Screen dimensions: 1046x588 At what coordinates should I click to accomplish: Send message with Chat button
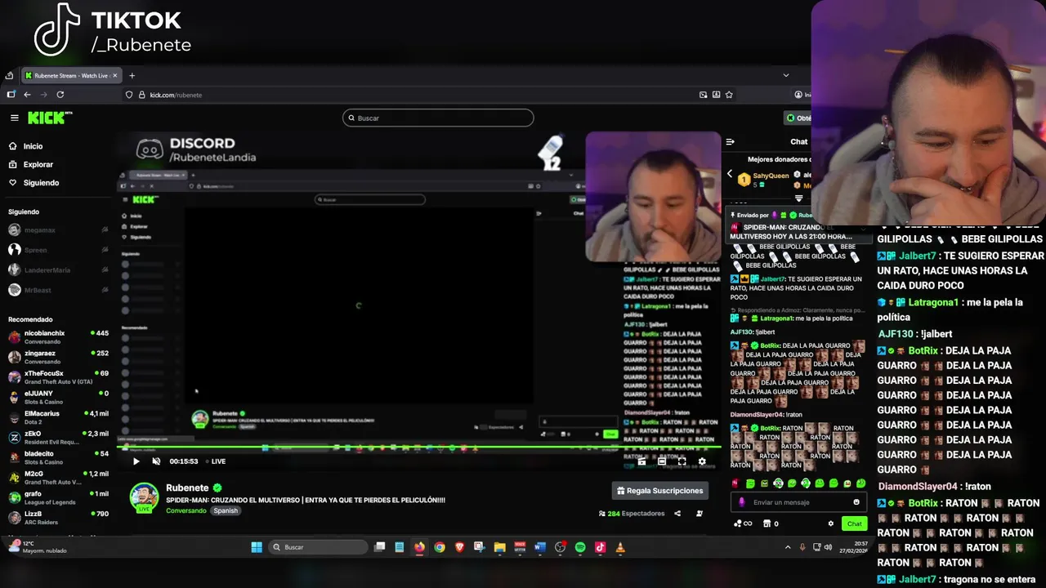[x=854, y=523]
